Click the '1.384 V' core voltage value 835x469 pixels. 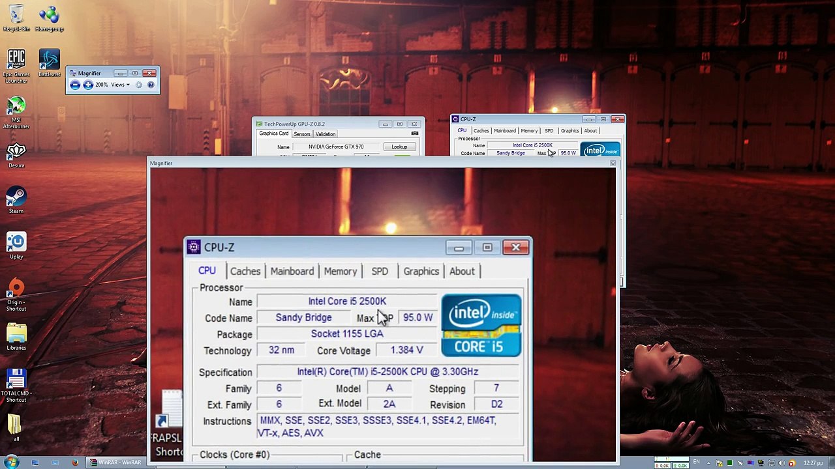(407, 350)
